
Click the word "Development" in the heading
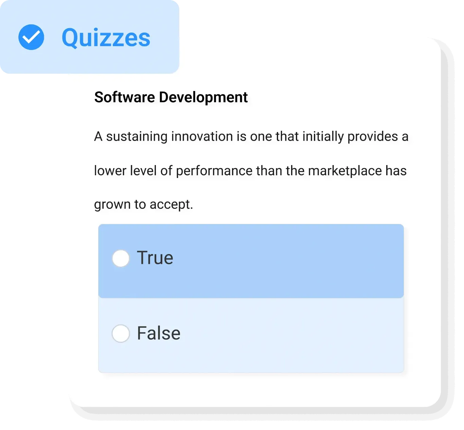[x=203, y=97]
